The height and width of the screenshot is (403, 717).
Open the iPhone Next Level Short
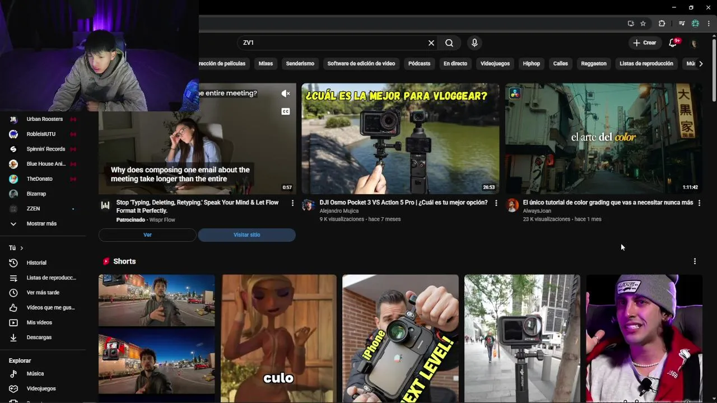tap(400, 338)
